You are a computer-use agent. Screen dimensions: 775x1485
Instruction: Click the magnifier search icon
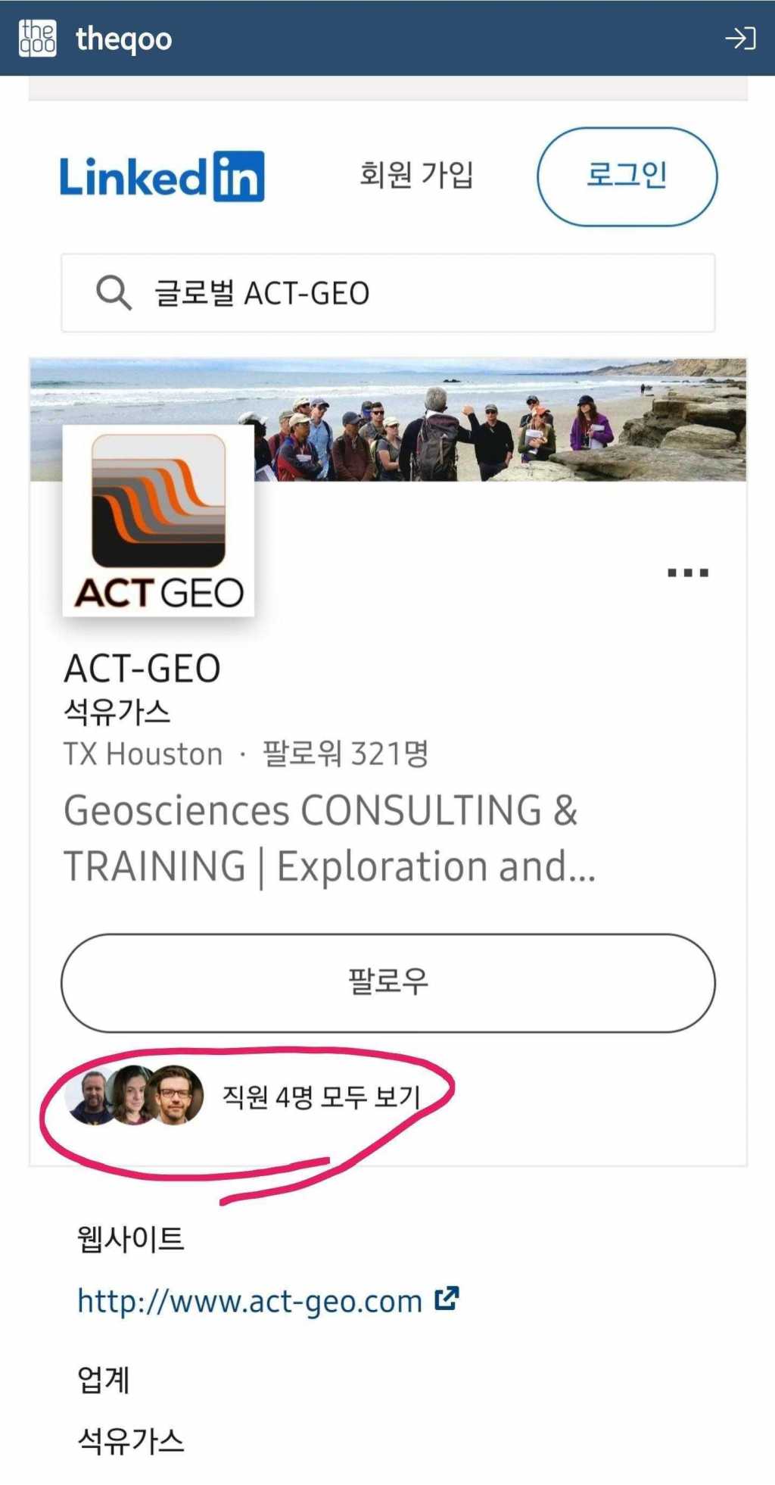coord(114,292)
